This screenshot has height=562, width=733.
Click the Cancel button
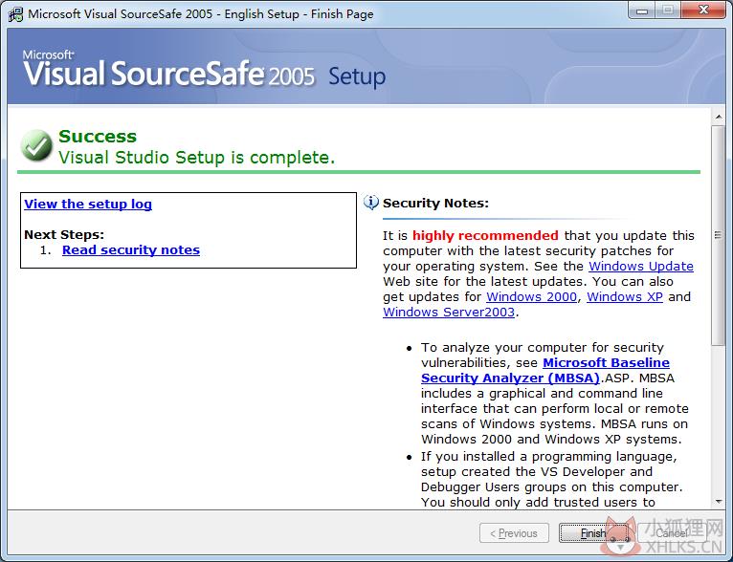pos(672,533)
